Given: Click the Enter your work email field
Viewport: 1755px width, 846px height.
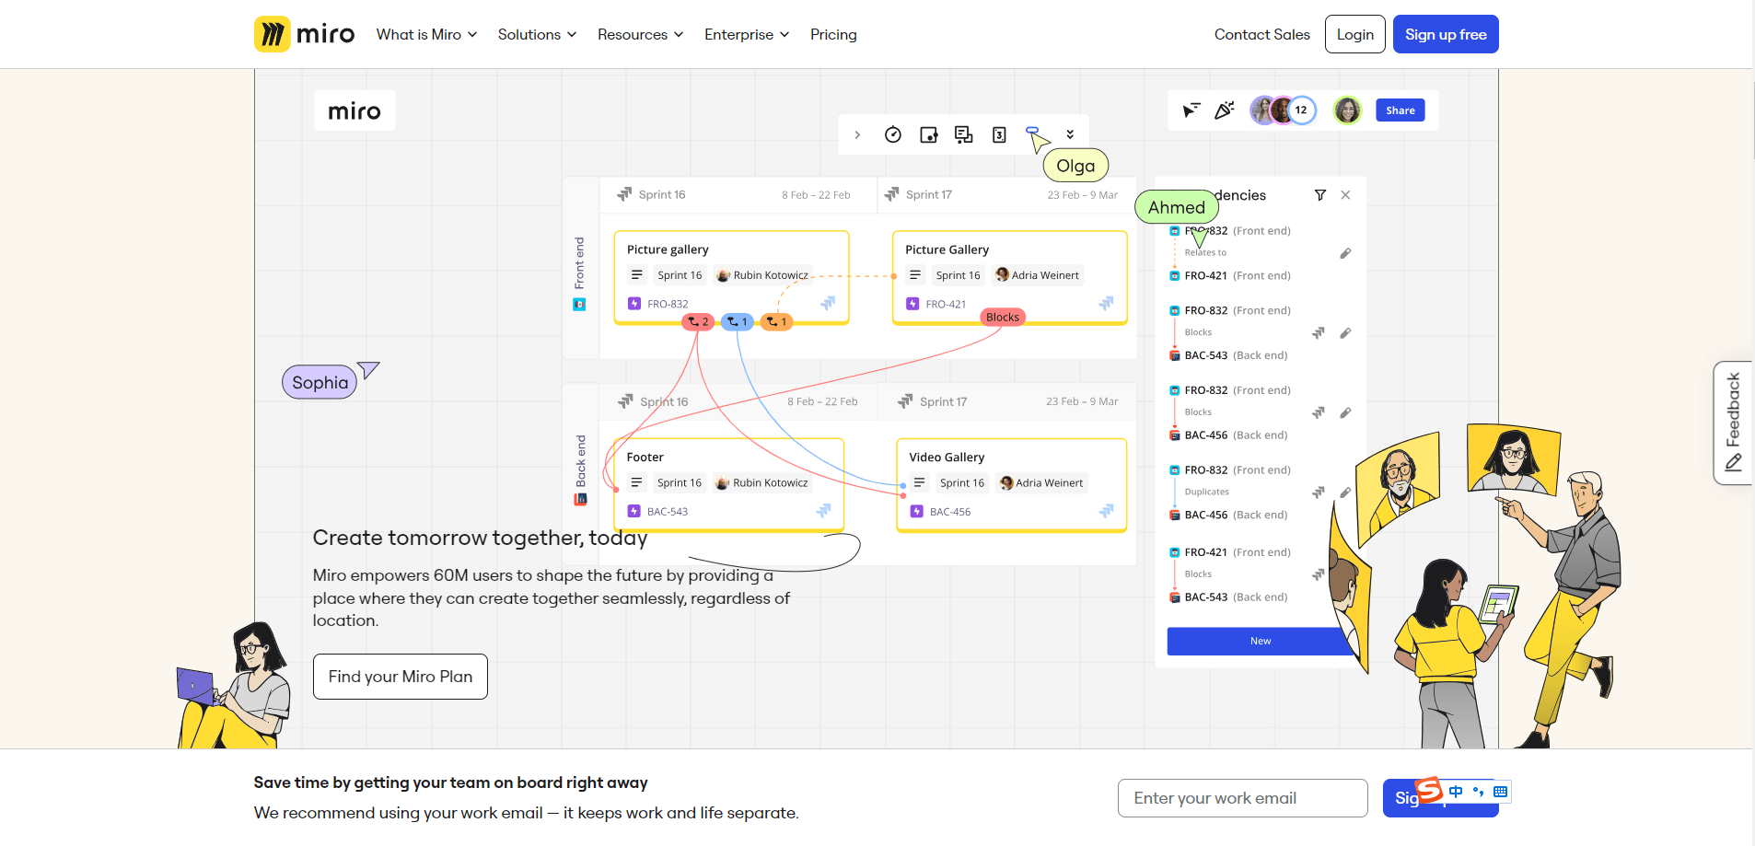Looking at the screenshot, I should pyautogui.click(x=1242, y=798).
